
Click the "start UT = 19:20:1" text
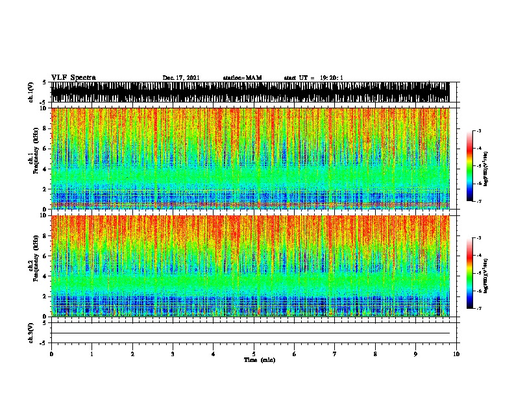coord(313,78)
